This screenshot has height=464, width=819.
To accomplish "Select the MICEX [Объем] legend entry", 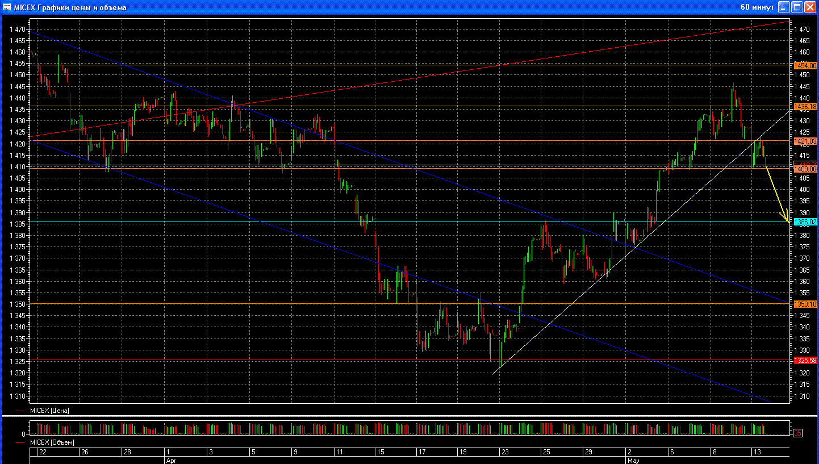I will pyautogui.click(x=51, y=442).
